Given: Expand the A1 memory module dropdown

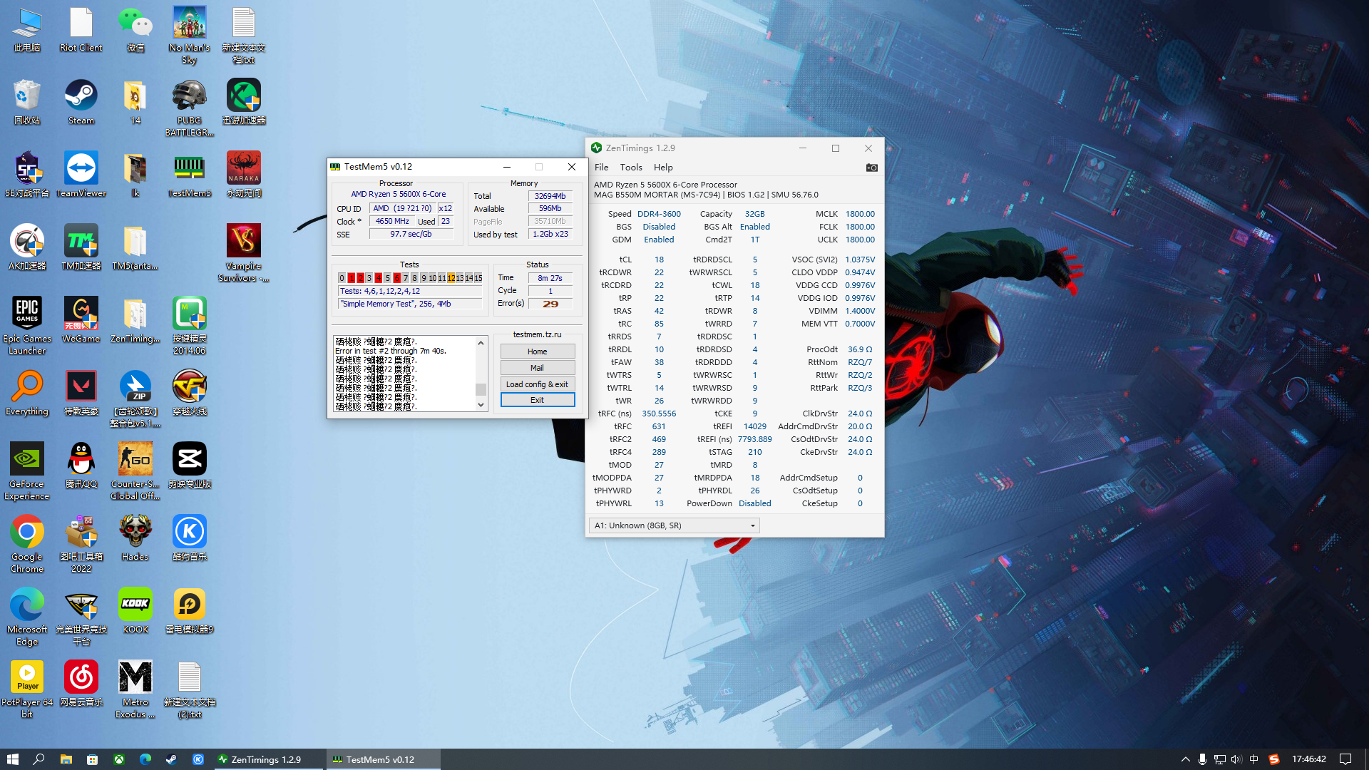Looking at the screenshot, I should click(674, 525).
